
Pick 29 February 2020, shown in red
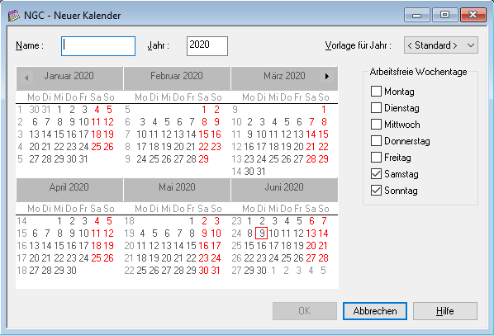pos(203,159)
